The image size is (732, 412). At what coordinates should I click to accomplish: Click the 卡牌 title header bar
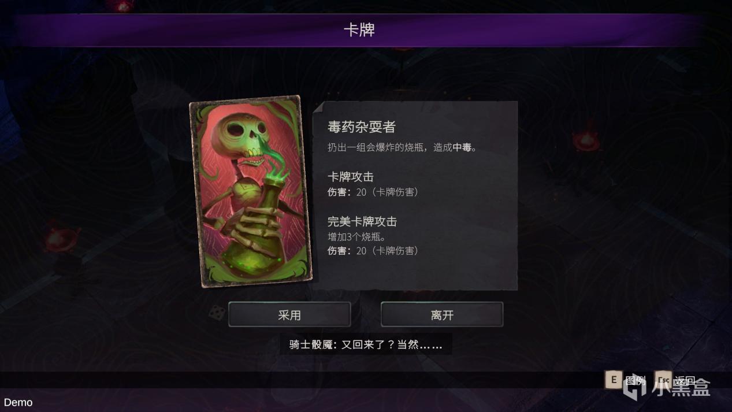click(x=359, y=30)
